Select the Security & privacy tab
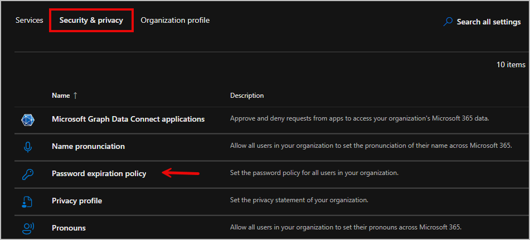The image size is (530, 240). coord(91,21)
